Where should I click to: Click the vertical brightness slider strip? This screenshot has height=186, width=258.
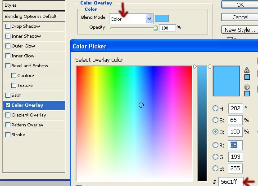tap(202, 124)
